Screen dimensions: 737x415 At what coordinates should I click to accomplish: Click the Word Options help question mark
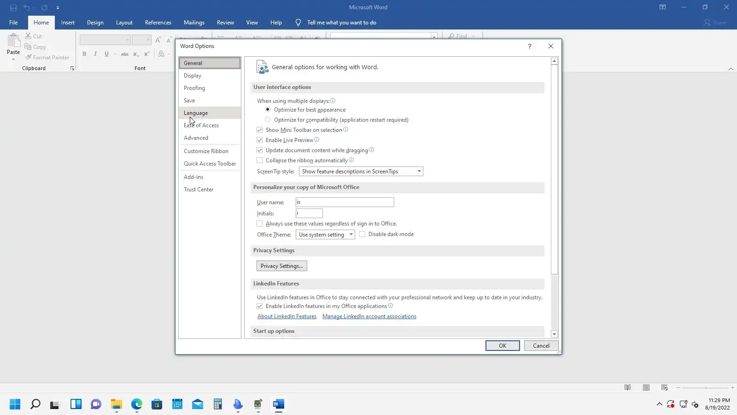[530, 46]
